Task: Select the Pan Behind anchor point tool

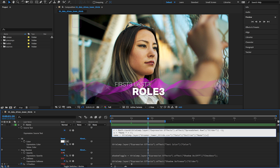Action: [31, 2]
